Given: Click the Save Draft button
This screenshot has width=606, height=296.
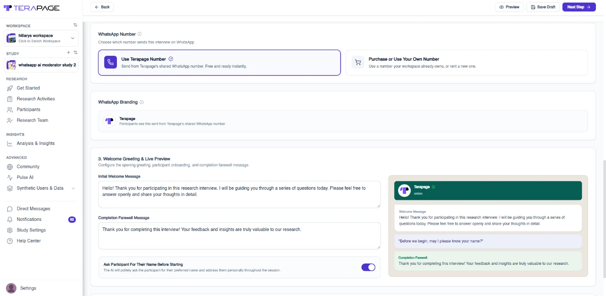Looking at the screenshot, I should 543,7.
